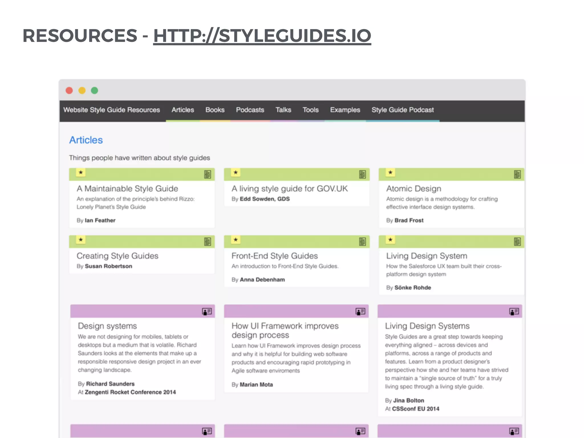Click the yellow minimize window dot
Image resolution: width=584 pixels, height=438 pixels.
click(x=82, y=90)
